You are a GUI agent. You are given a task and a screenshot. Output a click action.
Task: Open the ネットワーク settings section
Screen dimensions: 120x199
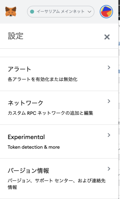coord(59,108)
